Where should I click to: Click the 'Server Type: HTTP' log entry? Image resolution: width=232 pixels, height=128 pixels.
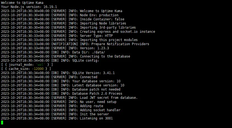click(x=57, y=36)
